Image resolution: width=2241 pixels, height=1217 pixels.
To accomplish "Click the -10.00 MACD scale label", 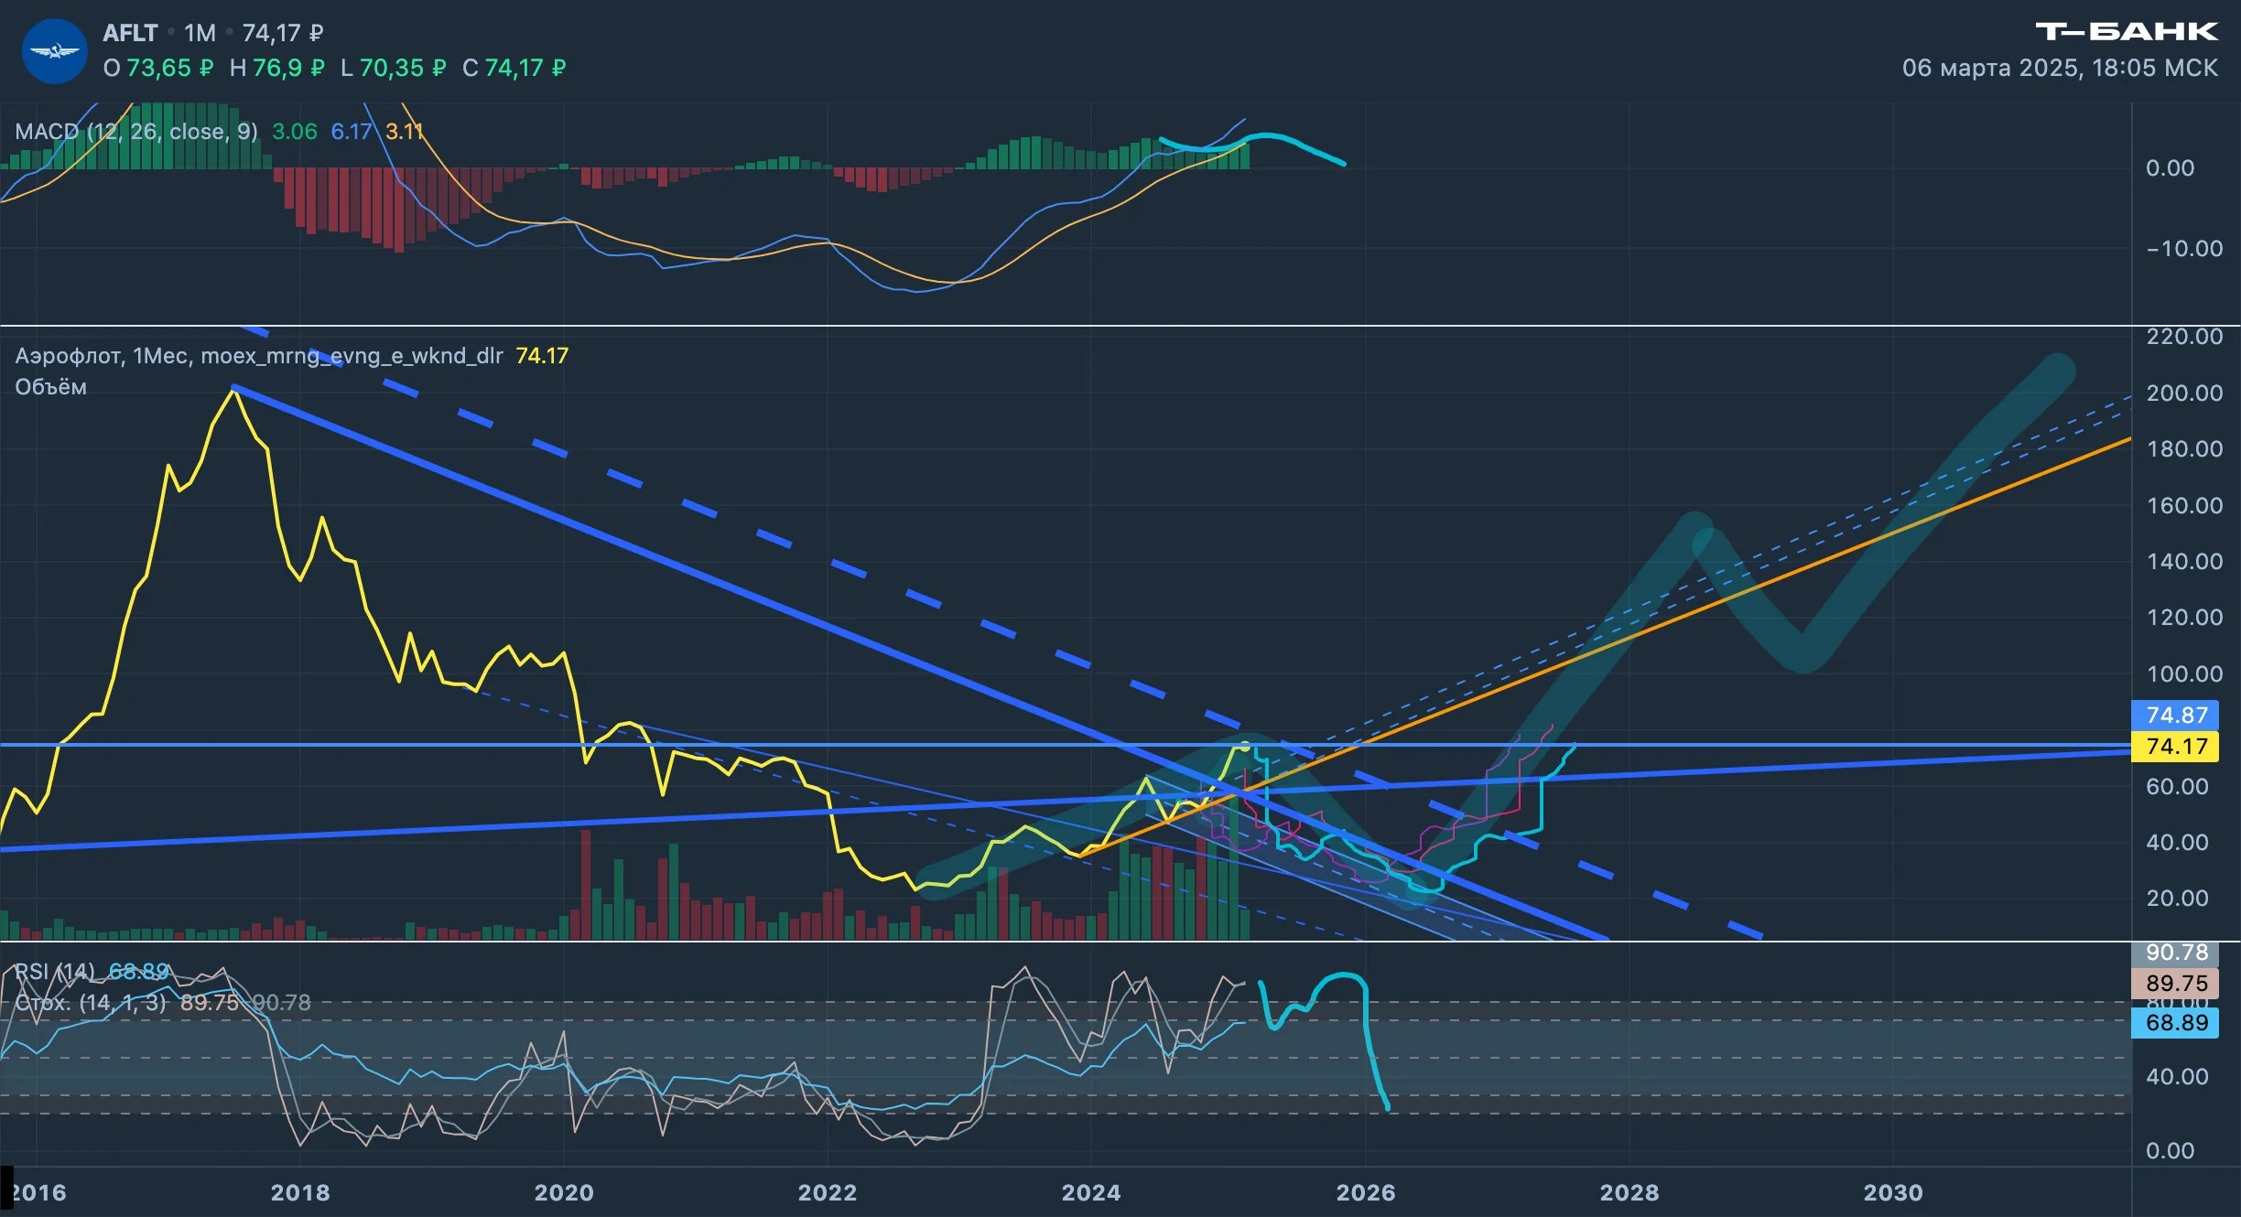I will tap(2184, 249).
